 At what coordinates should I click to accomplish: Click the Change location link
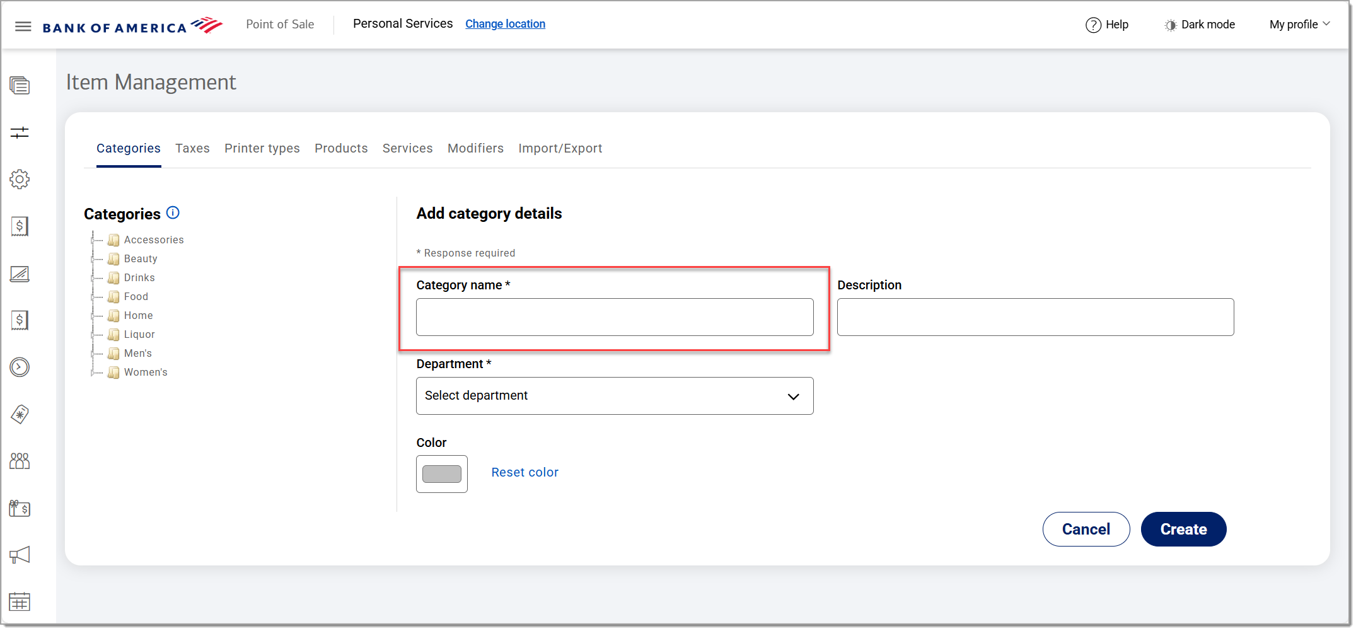tap(505, 24)
